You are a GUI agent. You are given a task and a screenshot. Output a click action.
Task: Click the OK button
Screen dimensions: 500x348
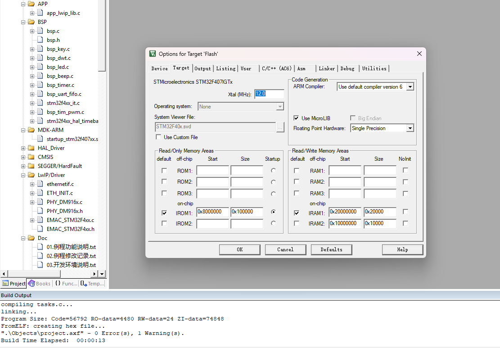[239, 249]
